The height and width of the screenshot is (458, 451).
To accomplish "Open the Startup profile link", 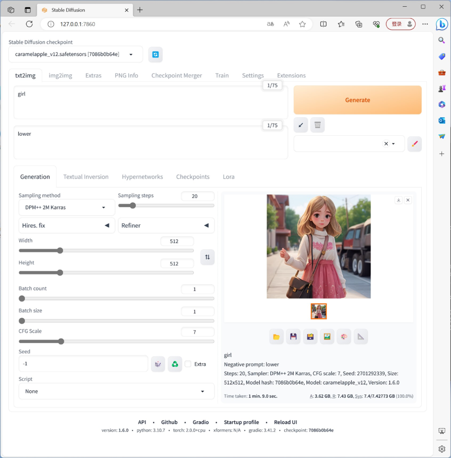I will point(241,422).
